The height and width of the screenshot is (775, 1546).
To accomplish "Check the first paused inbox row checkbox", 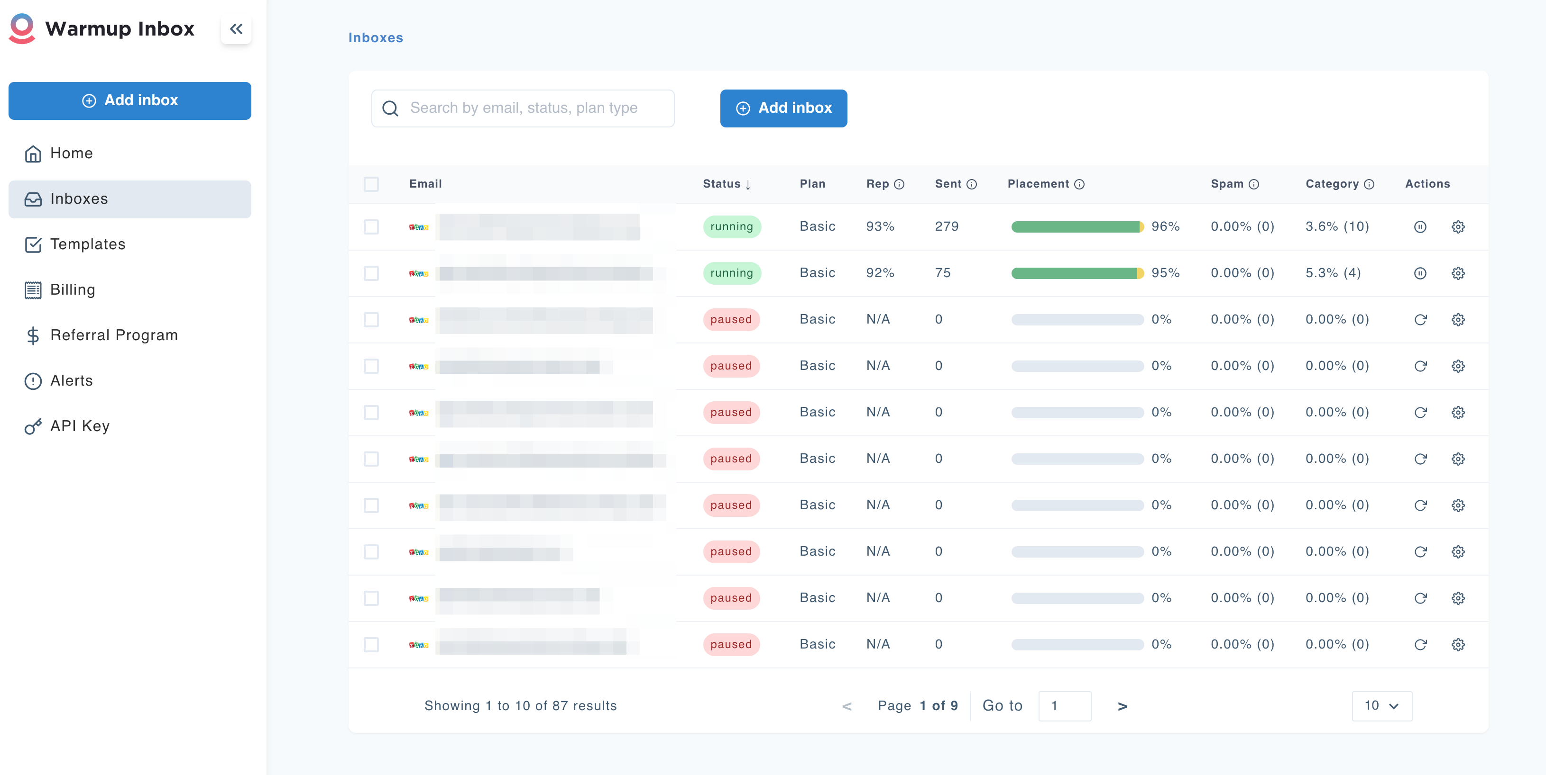I will [371, 319].
